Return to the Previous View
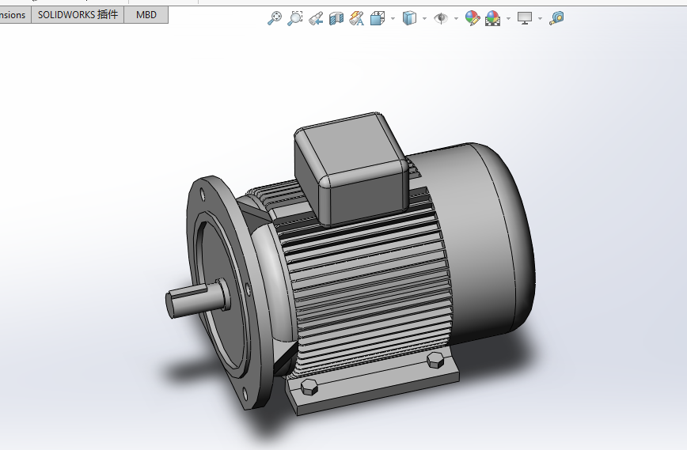 coord(316,17)
